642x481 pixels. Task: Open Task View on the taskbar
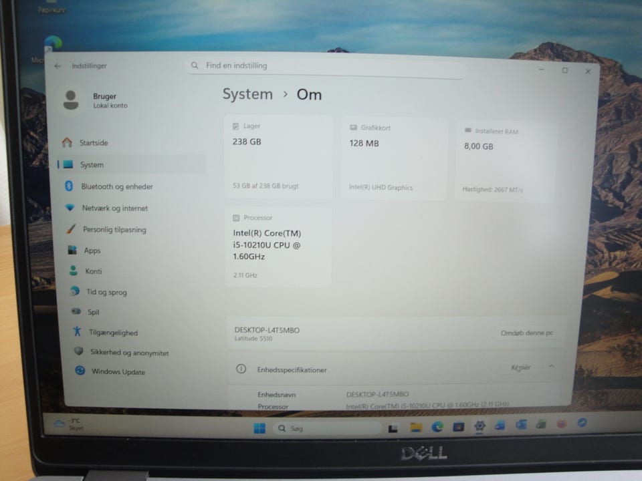pyautogui.click(x=393, y=428)
